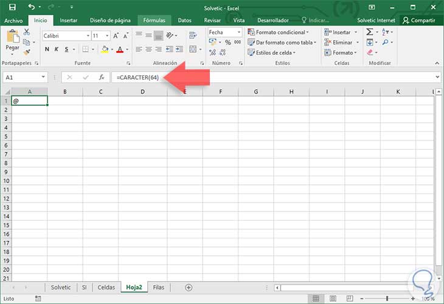The height and width of the screenshot is (304, 444).
Task: Save the workbook with the floppy disk icon
Action: point(12,7)
